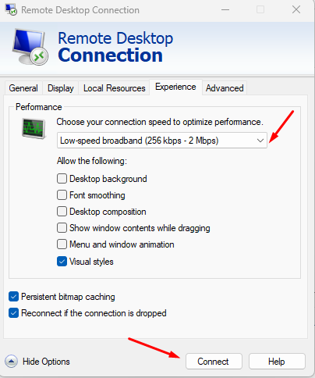Disable Persistent bitmap caching

tap(13, 297)
